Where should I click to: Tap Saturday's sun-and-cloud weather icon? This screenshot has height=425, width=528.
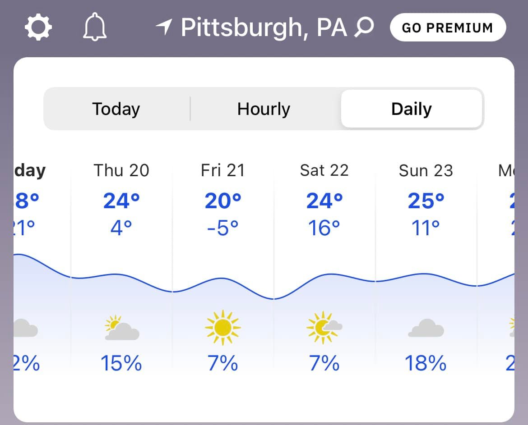click(324, 328)
